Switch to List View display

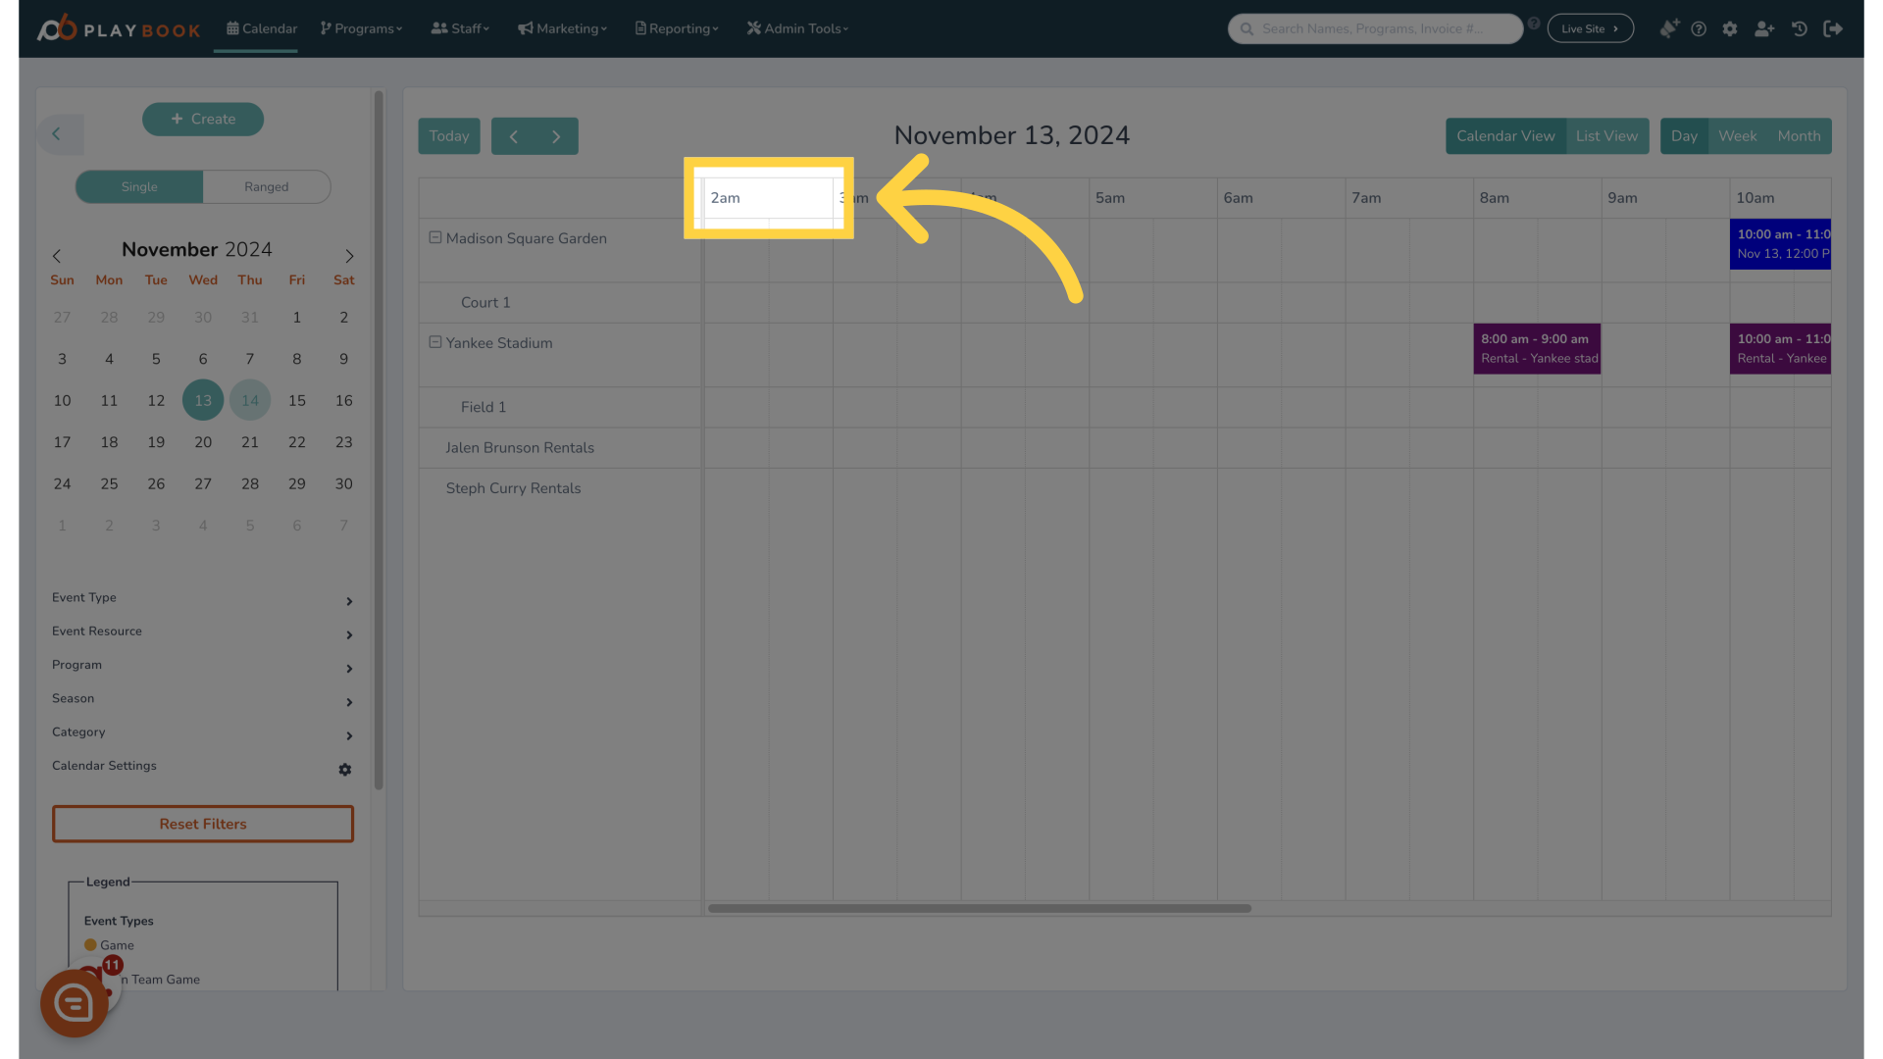(x=1606, y=135)
